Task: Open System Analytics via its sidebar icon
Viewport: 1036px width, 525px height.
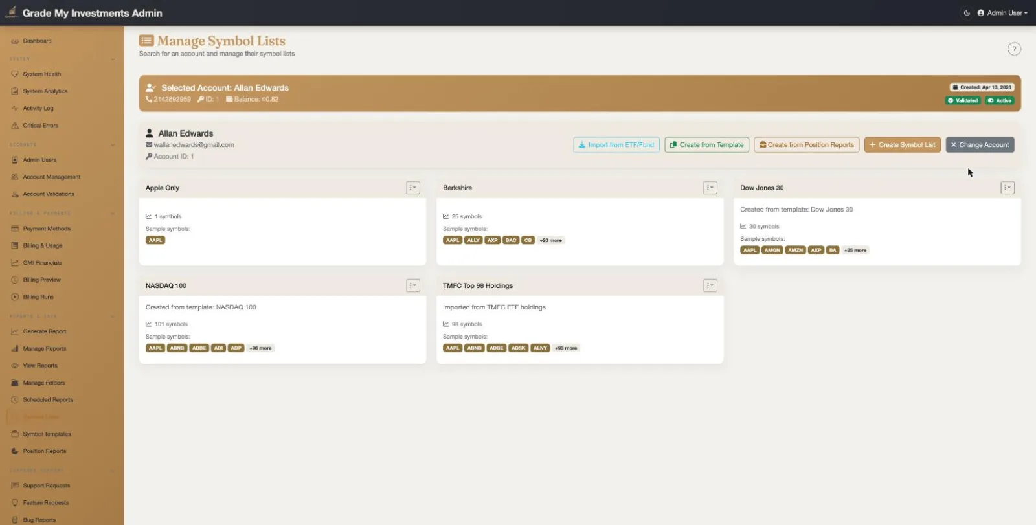Action: [15, 91]
